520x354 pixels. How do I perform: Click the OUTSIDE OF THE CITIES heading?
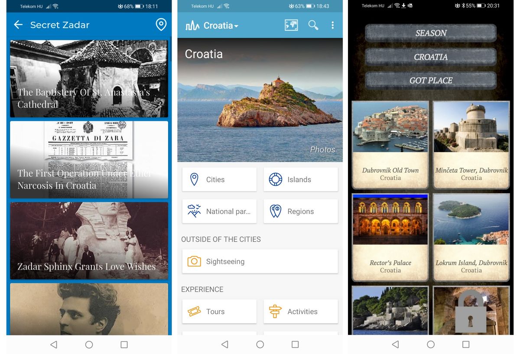[221, 239]
